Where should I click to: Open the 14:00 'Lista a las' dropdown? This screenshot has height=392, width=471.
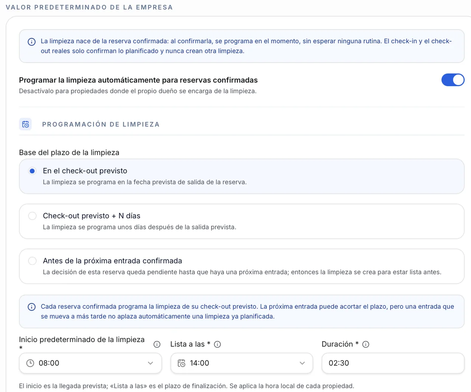(242, 363)
